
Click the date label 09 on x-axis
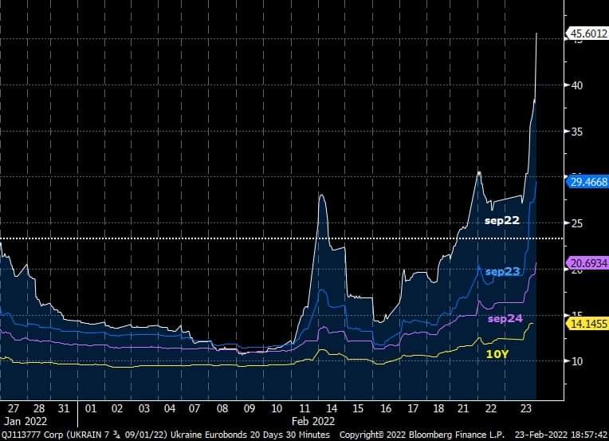pyautogui.click(x=249, y=409)
